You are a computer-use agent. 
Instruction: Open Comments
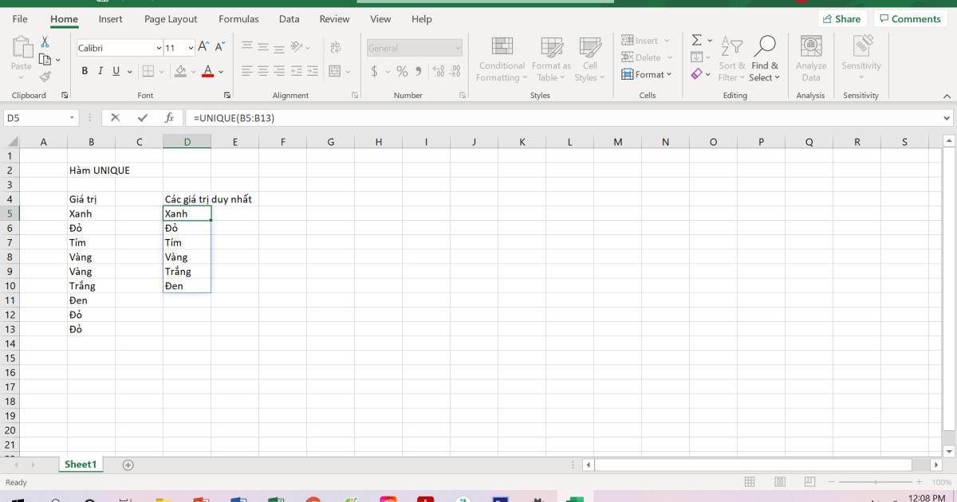910,18
